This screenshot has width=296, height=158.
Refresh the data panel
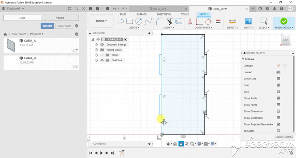click(70, 8)
